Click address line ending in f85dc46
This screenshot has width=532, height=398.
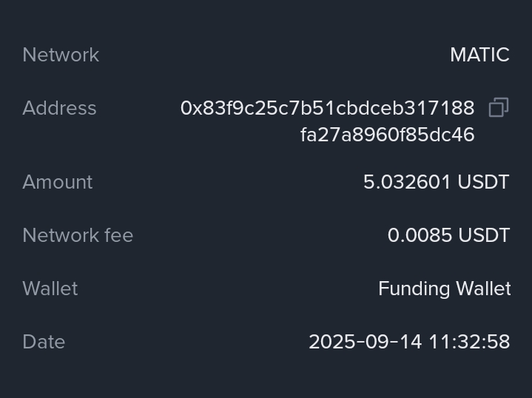(x=387, y=135)
